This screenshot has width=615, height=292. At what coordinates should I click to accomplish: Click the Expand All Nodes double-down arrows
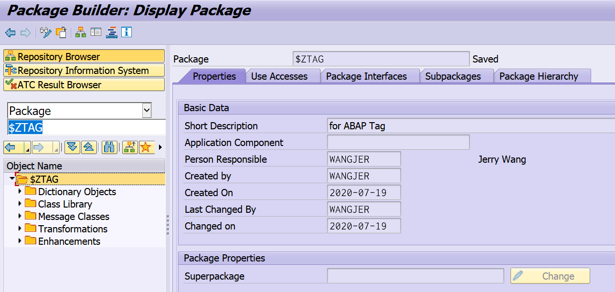pyautogui.click(x=72, y=147)
